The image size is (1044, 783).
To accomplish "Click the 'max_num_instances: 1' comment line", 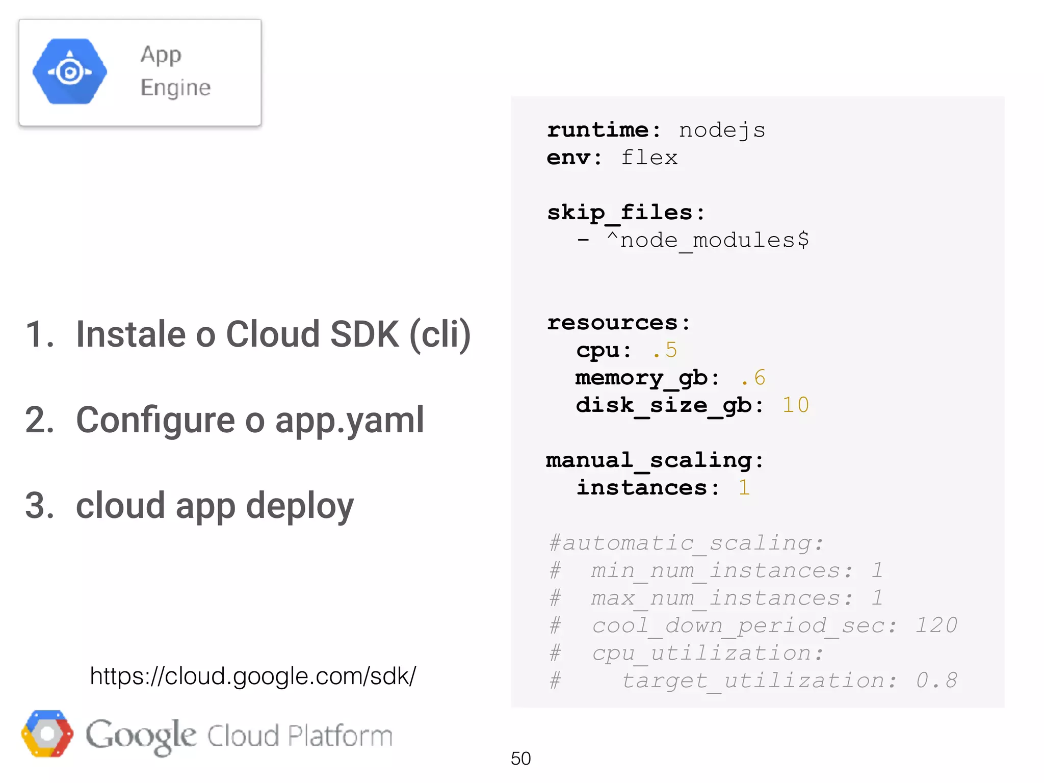I will pyautogui.click(x=716, y=598).
